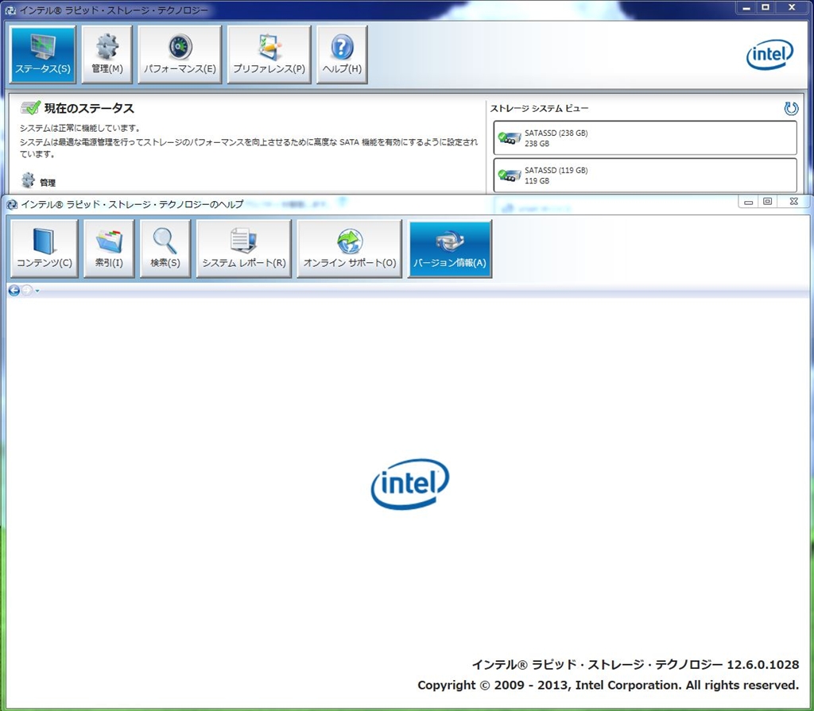Screen dimensions: 814x711
Task: Go back in help navigation
Action: coord(14,291)
